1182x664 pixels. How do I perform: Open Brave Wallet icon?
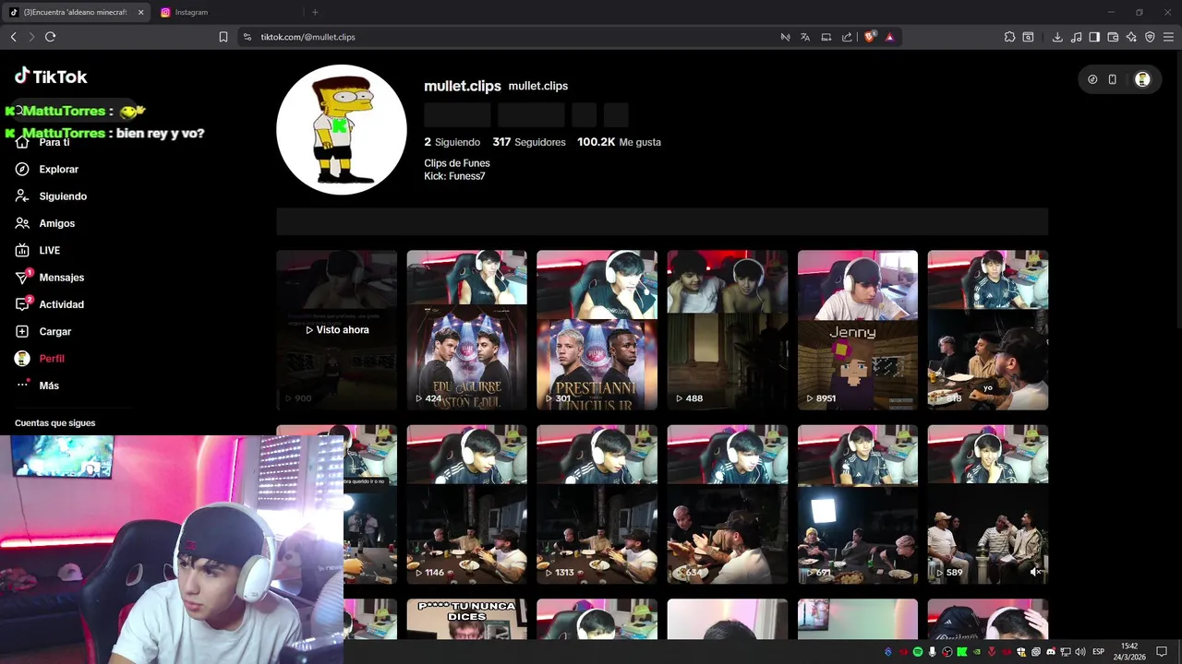pos(1113,37)
